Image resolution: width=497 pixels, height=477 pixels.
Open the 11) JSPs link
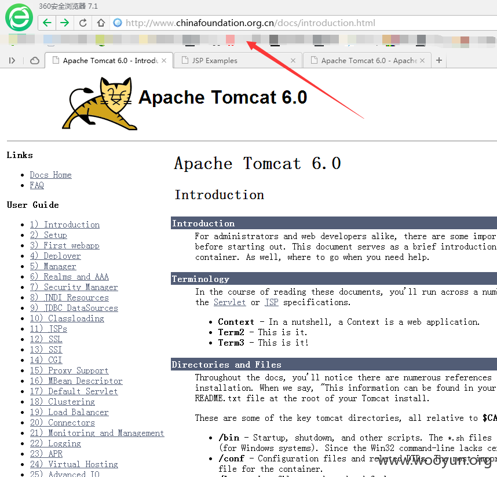coord(49,329)
